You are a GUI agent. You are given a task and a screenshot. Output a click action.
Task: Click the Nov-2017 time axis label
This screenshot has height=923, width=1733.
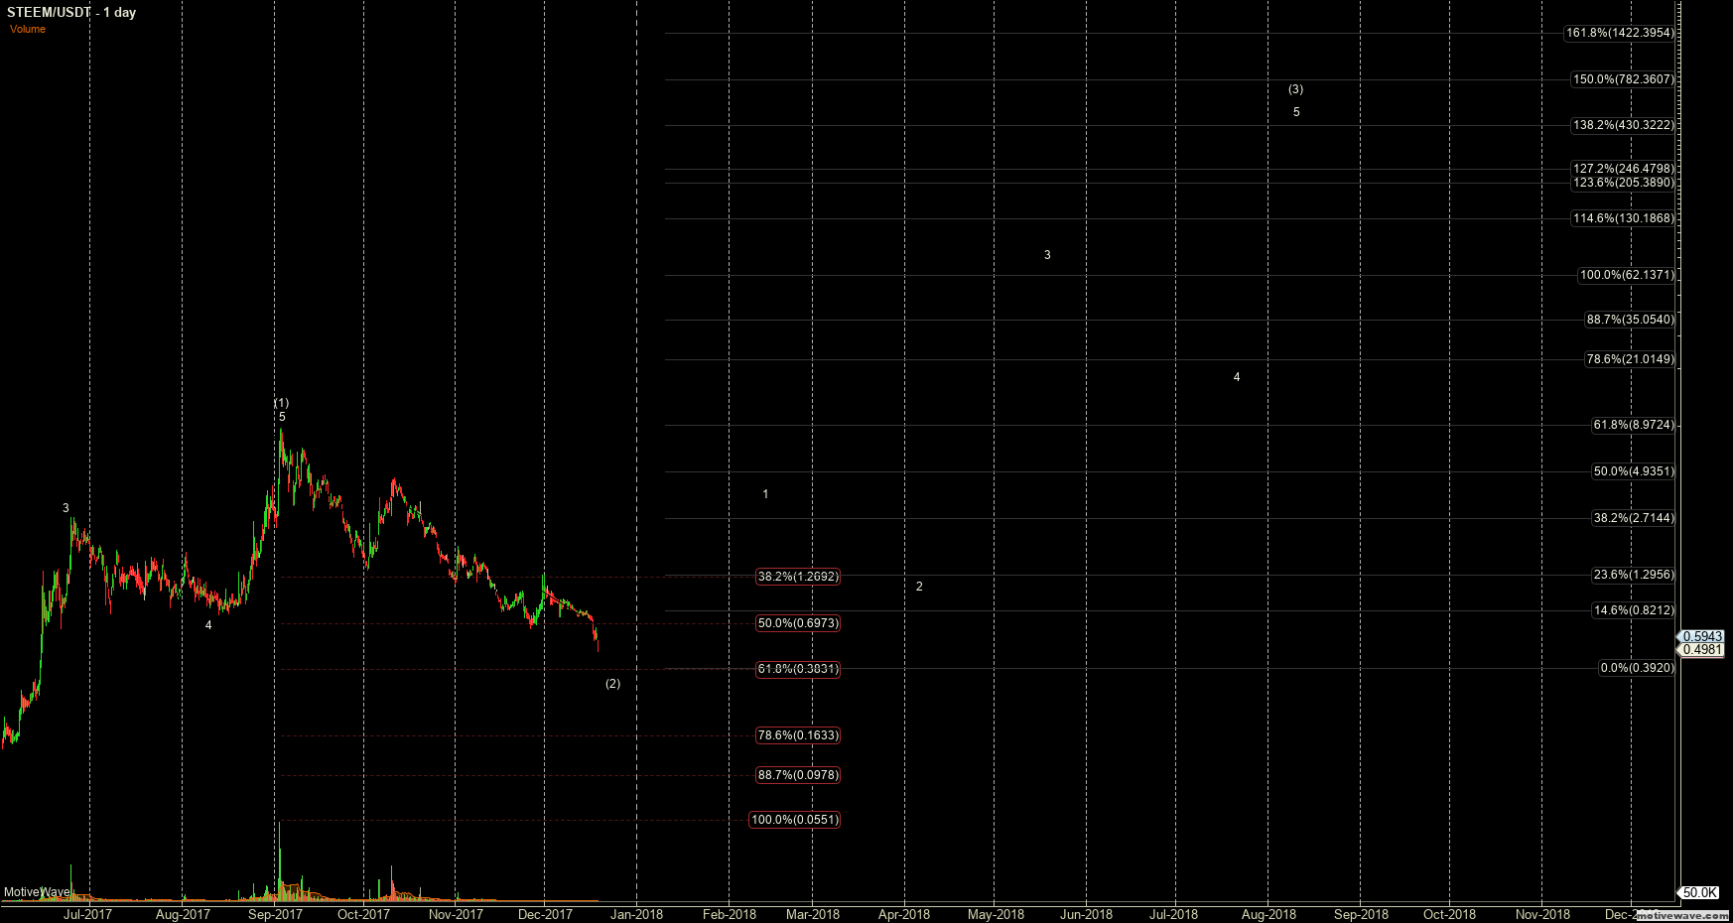pyautogui.click(x=456, y=914)
